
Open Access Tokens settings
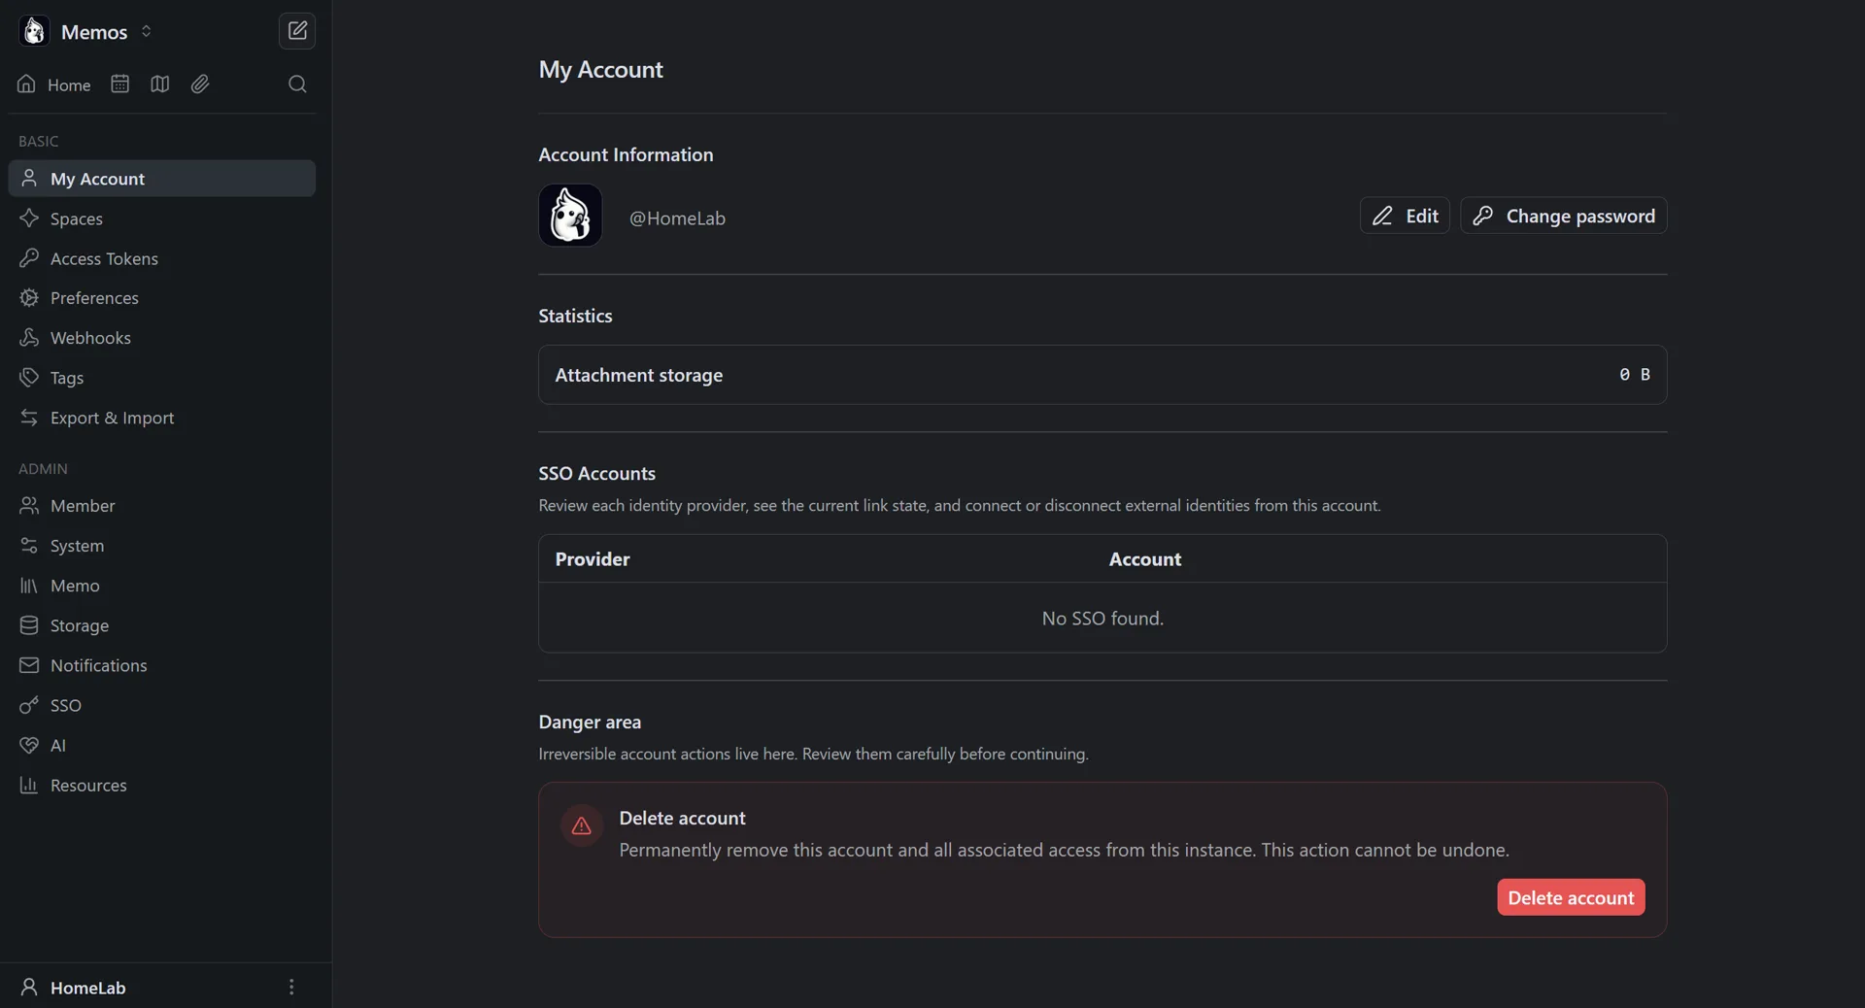162,258
